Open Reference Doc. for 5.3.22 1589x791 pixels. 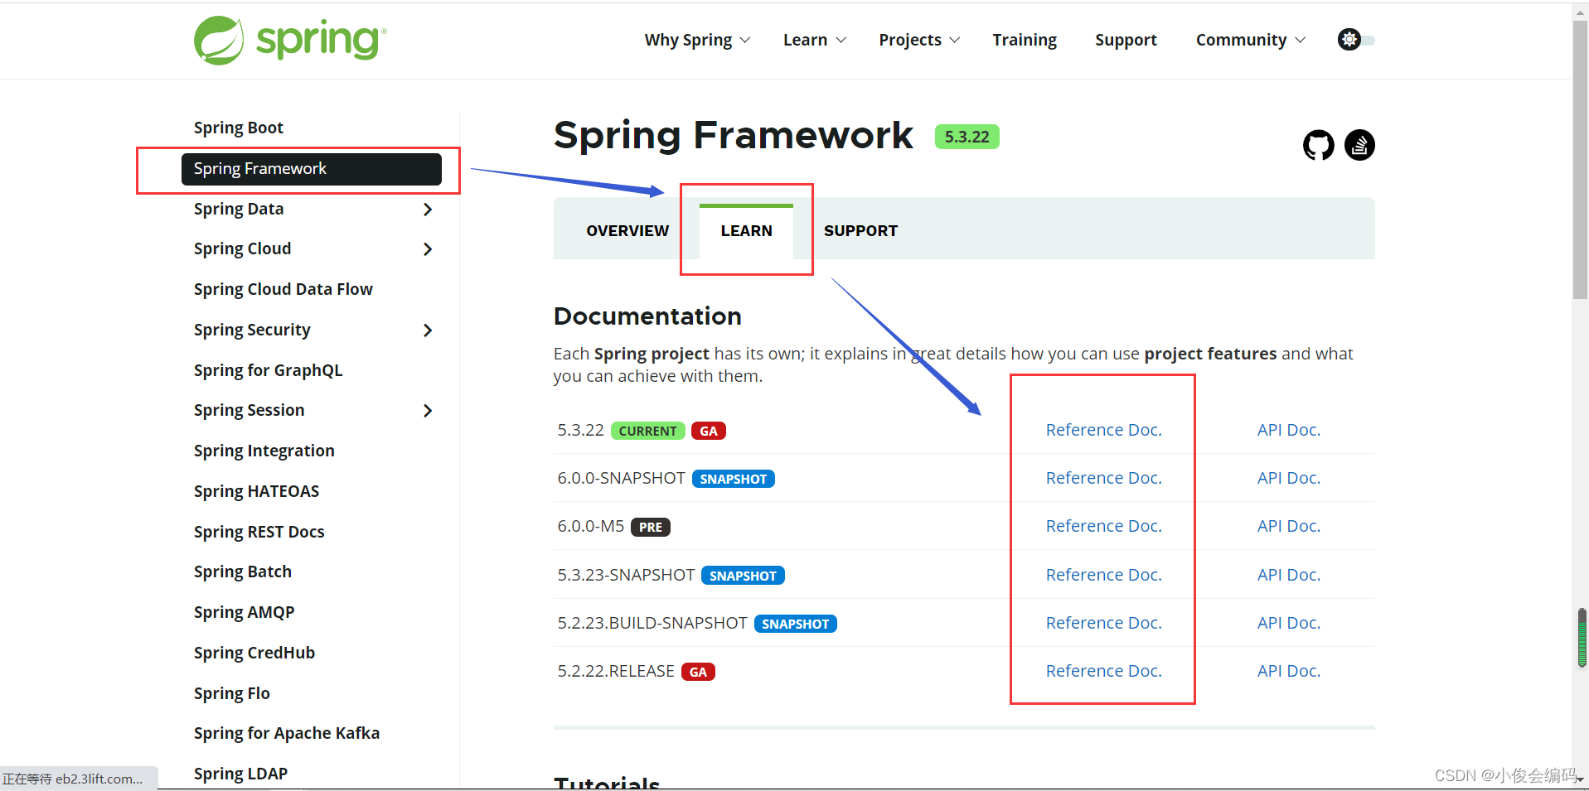1103,430
